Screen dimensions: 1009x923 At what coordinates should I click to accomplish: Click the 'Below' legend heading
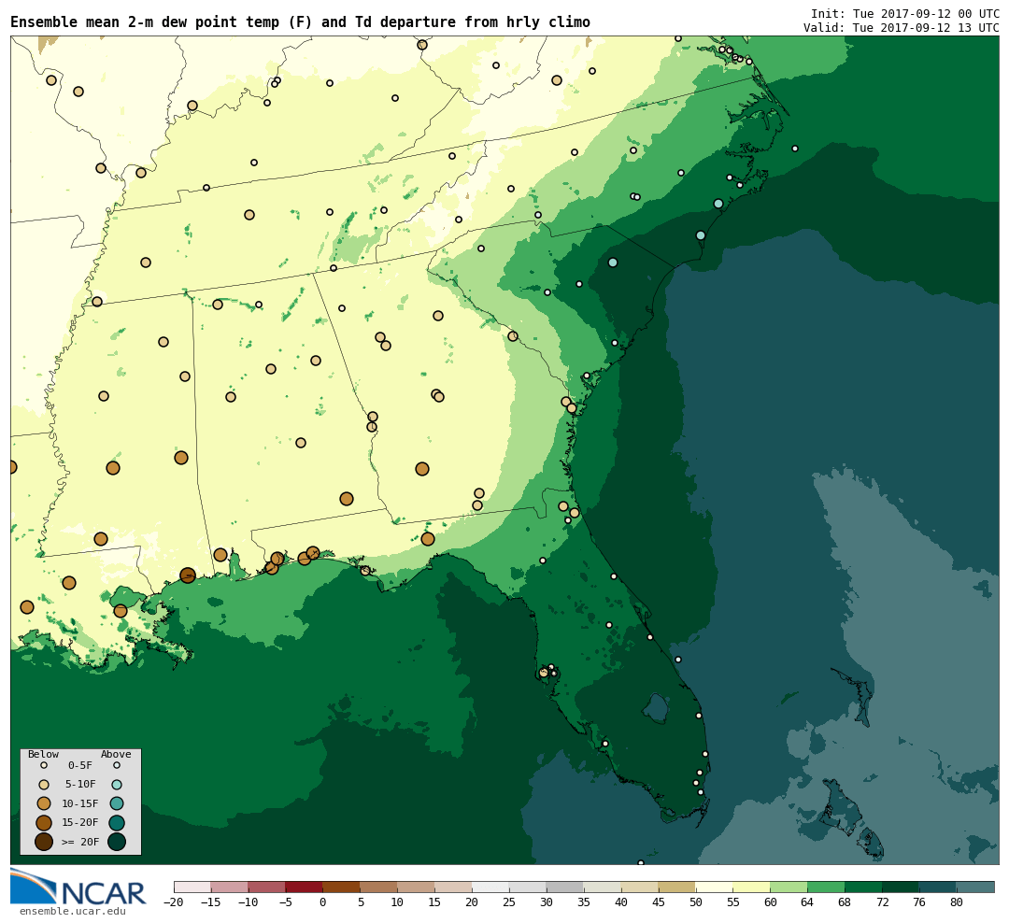(43, 754)
